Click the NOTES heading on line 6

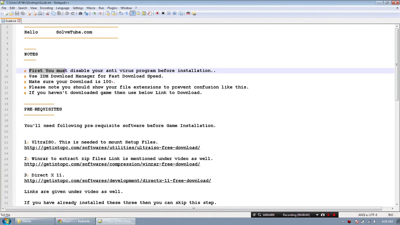tap(31, 54)
